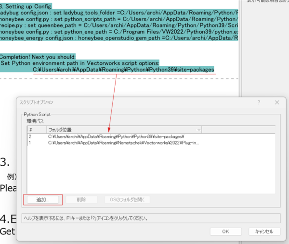Click the help question mark icon
The image size is (289, 244).
pos(259,102)
